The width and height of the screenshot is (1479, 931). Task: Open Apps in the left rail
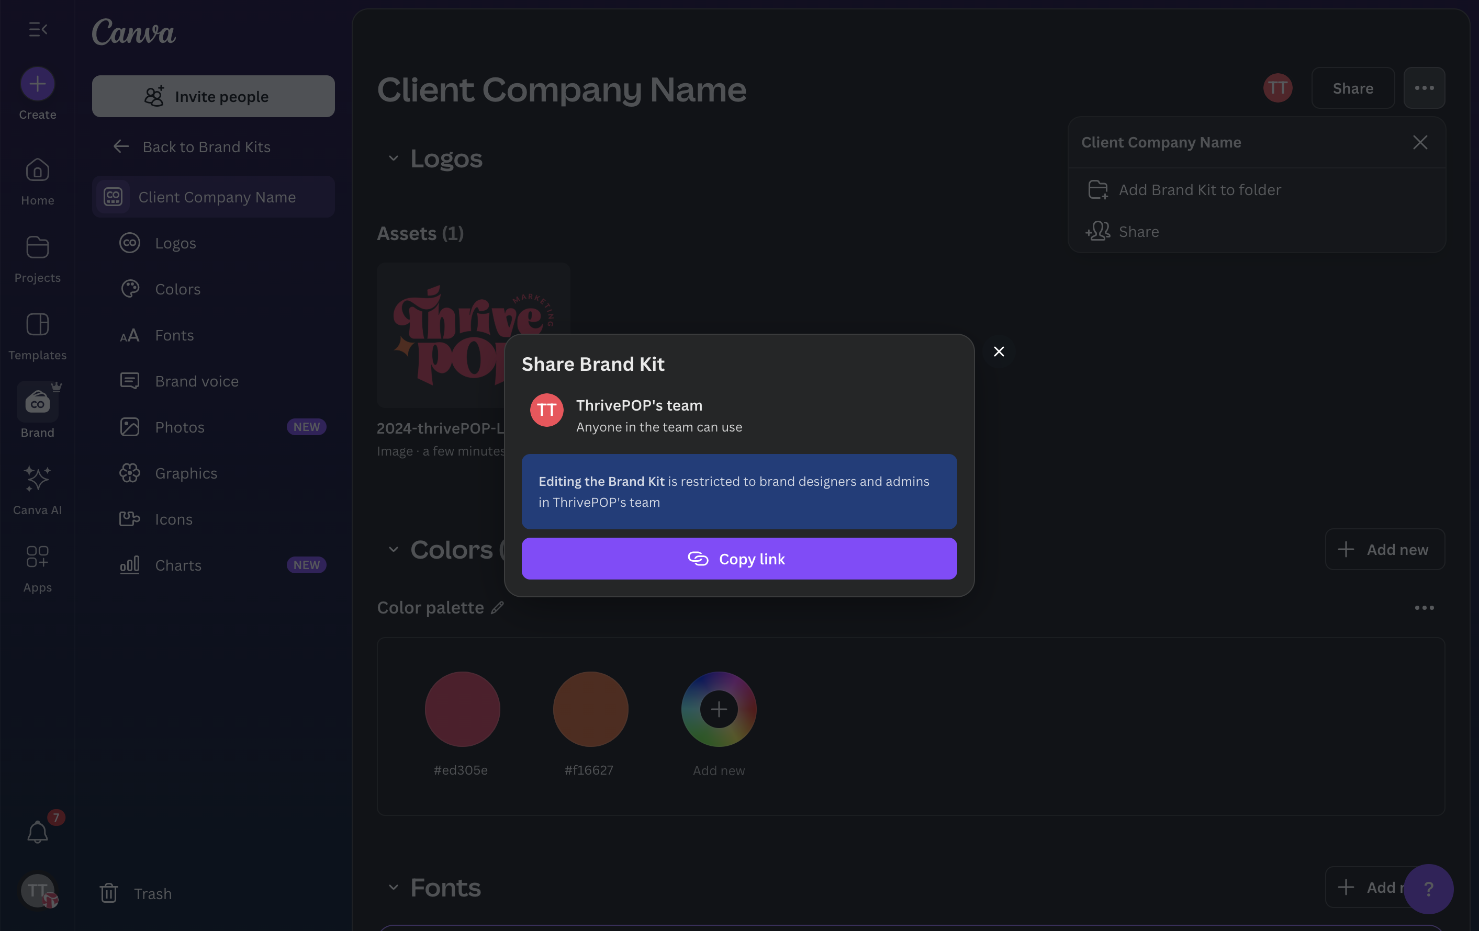[x=38, y=569]
